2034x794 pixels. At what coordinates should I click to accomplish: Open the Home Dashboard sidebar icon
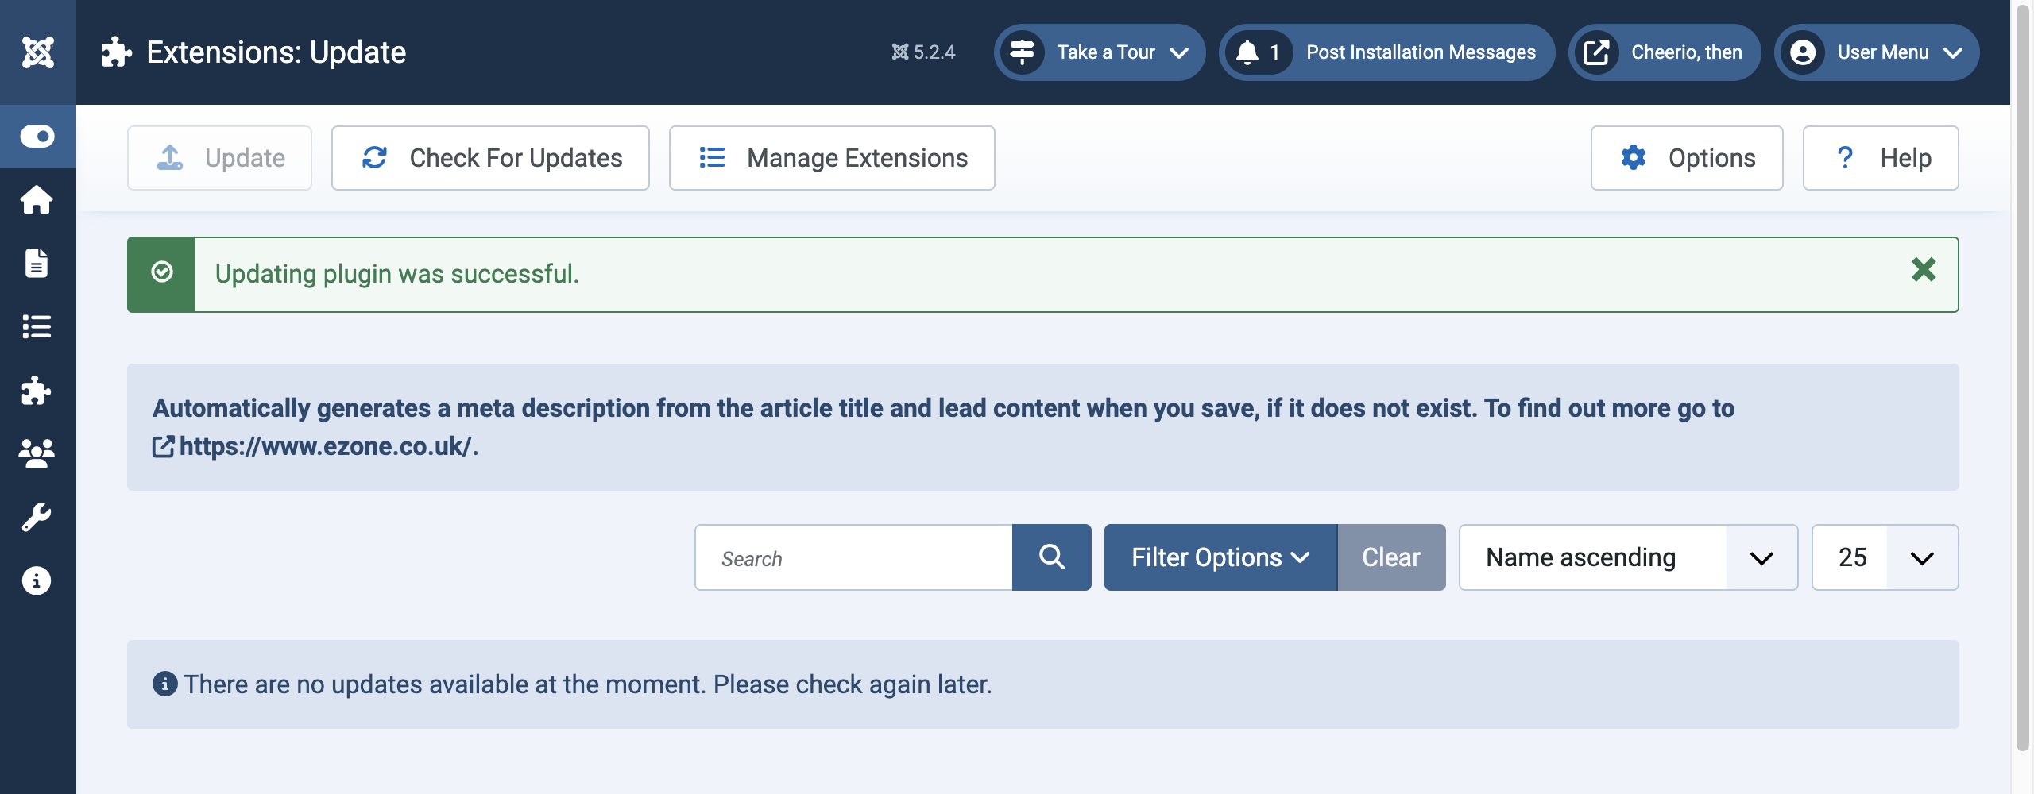[x=37, y=200]
